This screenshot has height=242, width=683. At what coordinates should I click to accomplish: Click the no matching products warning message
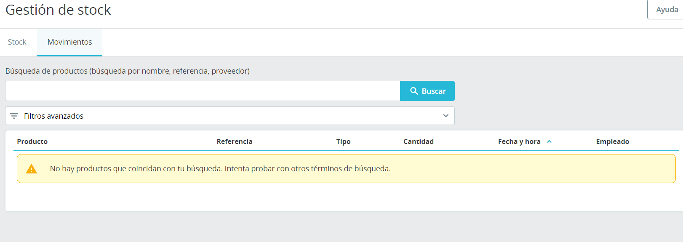click(x=220, y=169)
